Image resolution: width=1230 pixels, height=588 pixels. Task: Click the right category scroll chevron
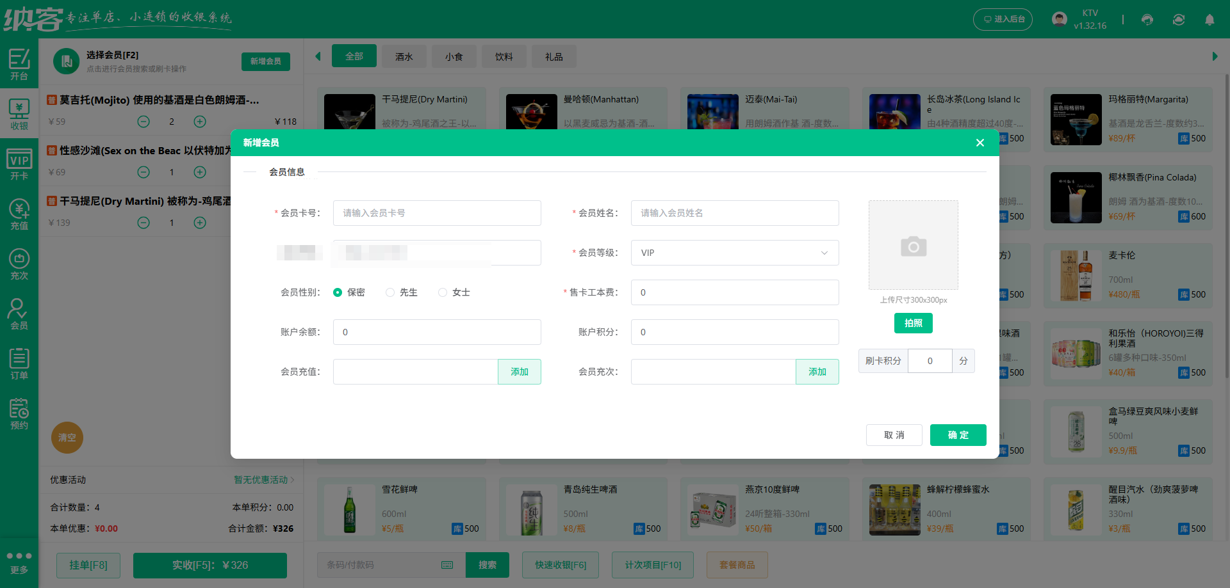[1214, 56]
